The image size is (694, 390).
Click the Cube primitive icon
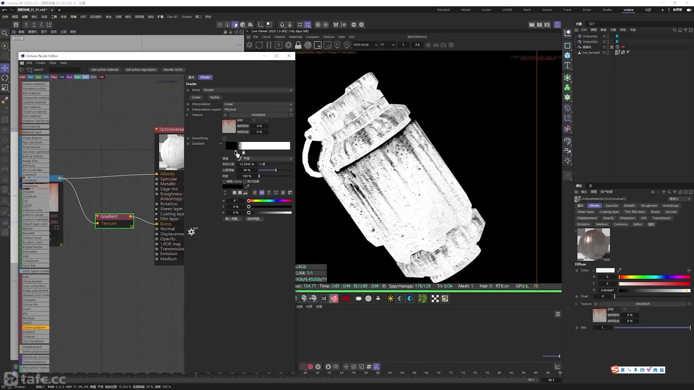pos(567,56)
